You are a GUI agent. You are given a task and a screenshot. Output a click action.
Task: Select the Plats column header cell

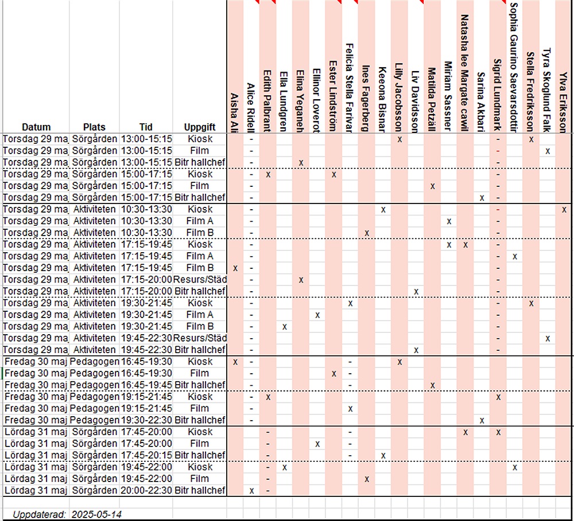[94, 127]
